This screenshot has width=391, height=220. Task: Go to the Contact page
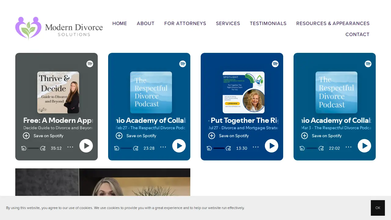(x=357, y=35)
